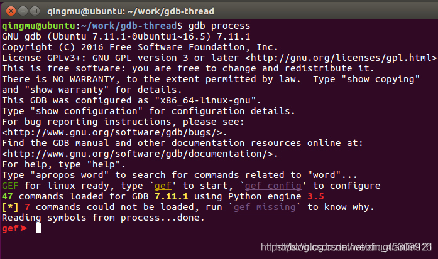The width and height of the screenshot is (438, 259).
Task: Click the underlined 'gef' command text
Action: [163, 186]
